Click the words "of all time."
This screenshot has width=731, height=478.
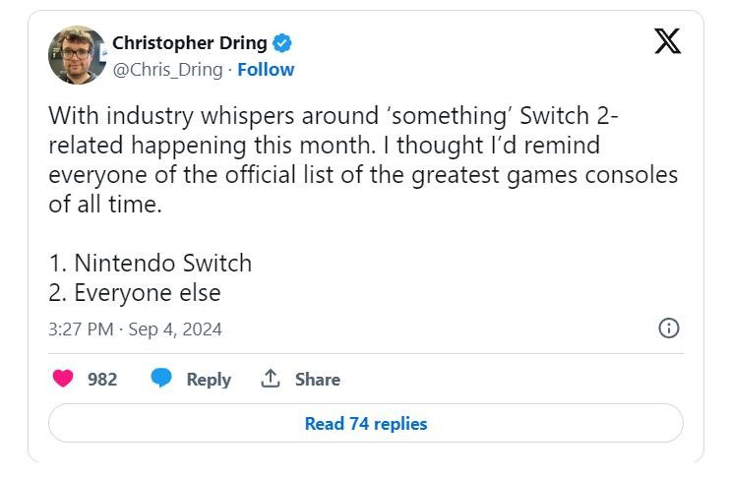101,205
